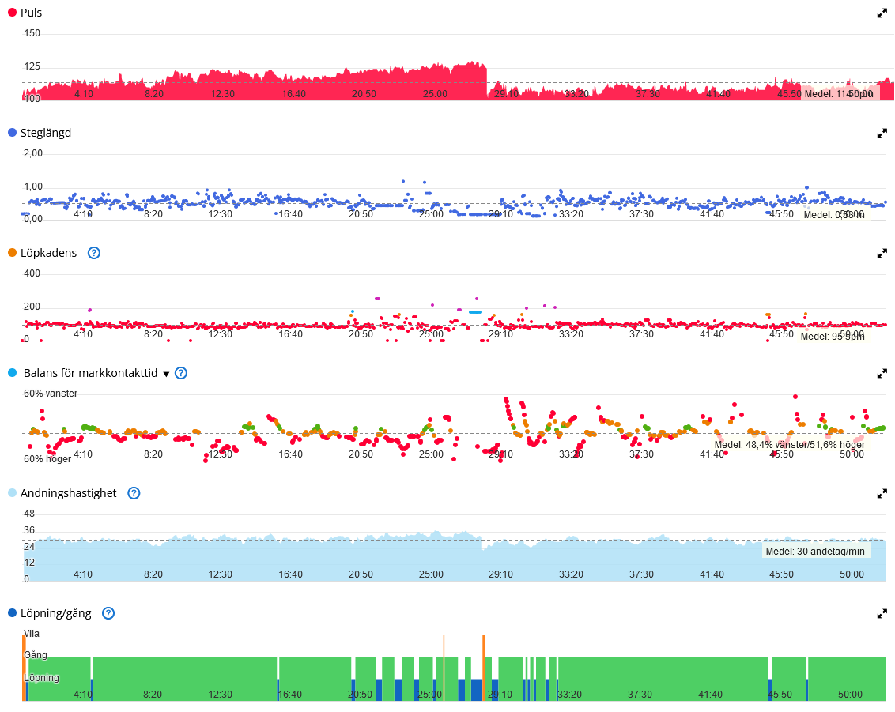Click the '60% vänster' axis label
895x712 pixels.
(x=51, y=393)
